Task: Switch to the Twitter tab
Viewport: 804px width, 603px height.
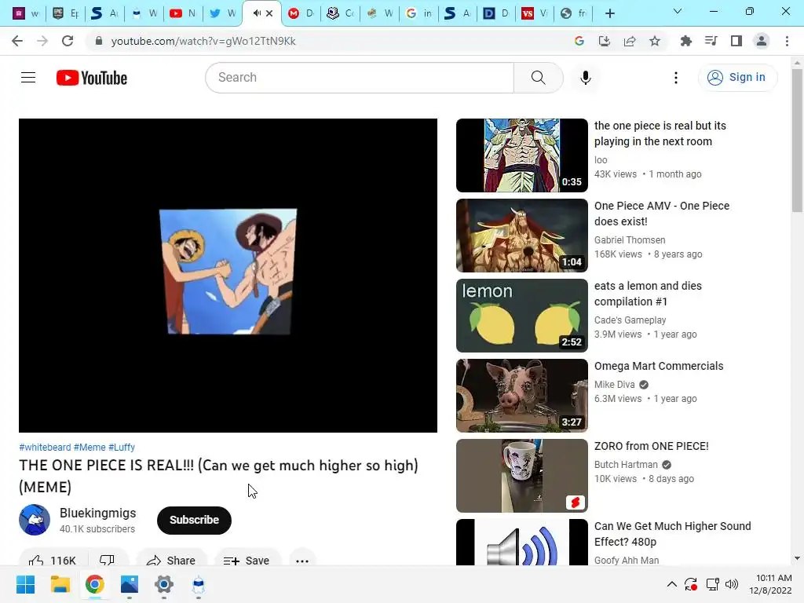Action: tap(222, 13)
